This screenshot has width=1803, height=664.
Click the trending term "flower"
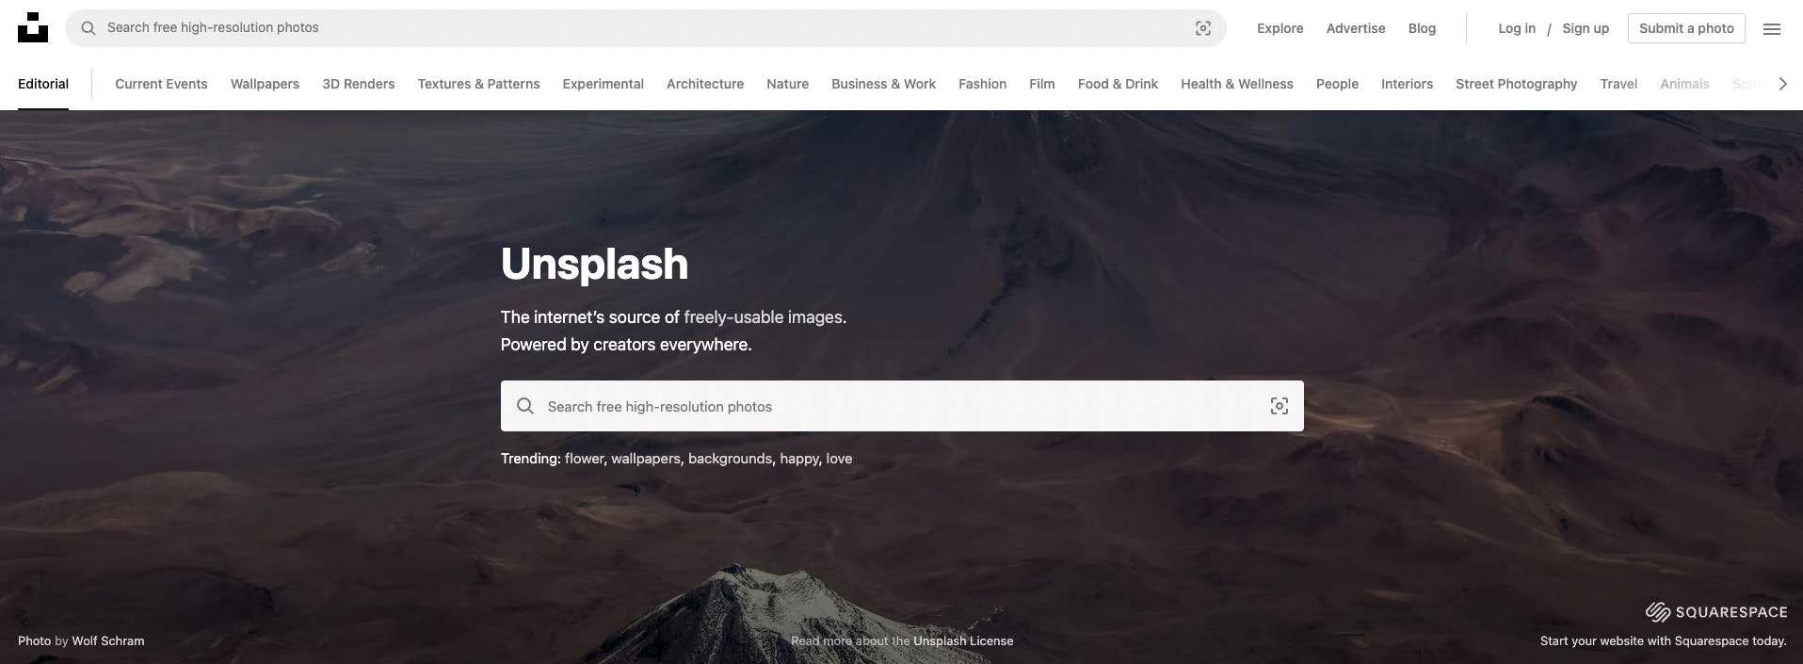584,459
